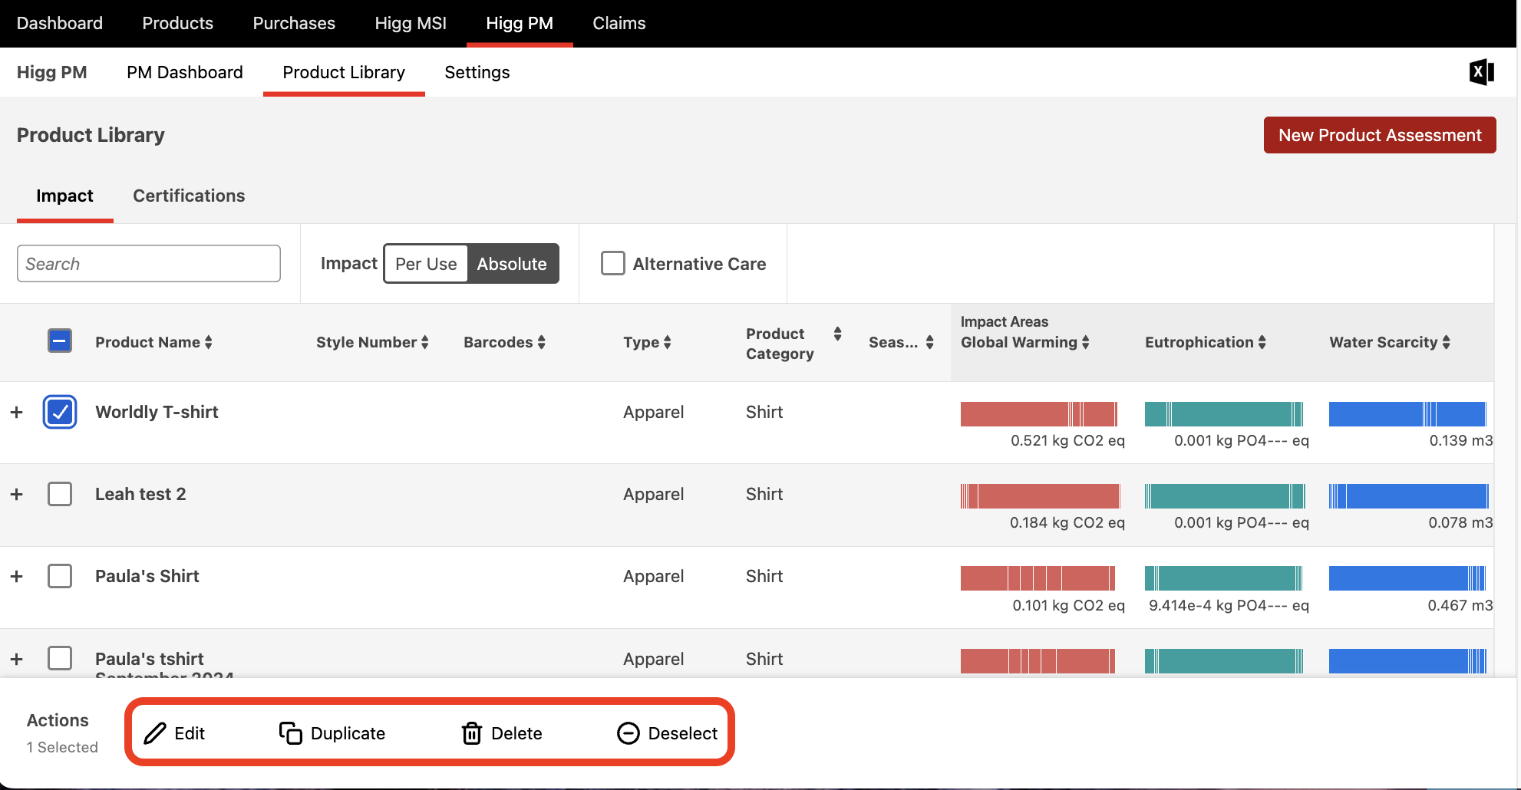Toggle the select-all header checkbox
Image resolution: width=1521 pixels, height=790 pixels.
click(60, 341)
